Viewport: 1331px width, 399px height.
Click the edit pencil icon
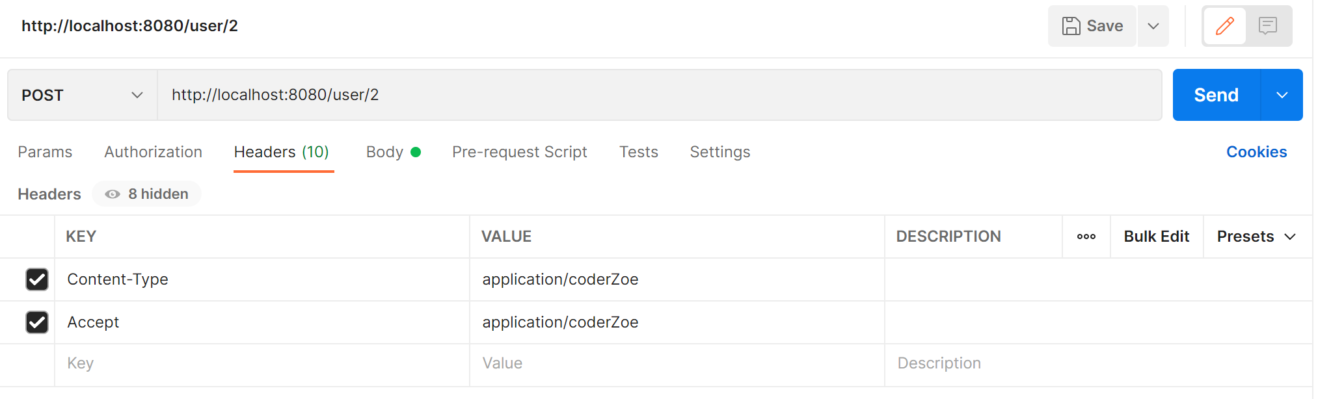pos(1225,26)
